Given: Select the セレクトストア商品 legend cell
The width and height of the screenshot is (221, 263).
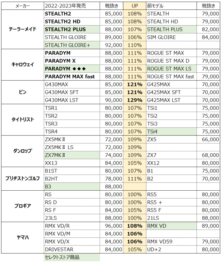Looking at the screenshot, I should [x=71, y=257].
